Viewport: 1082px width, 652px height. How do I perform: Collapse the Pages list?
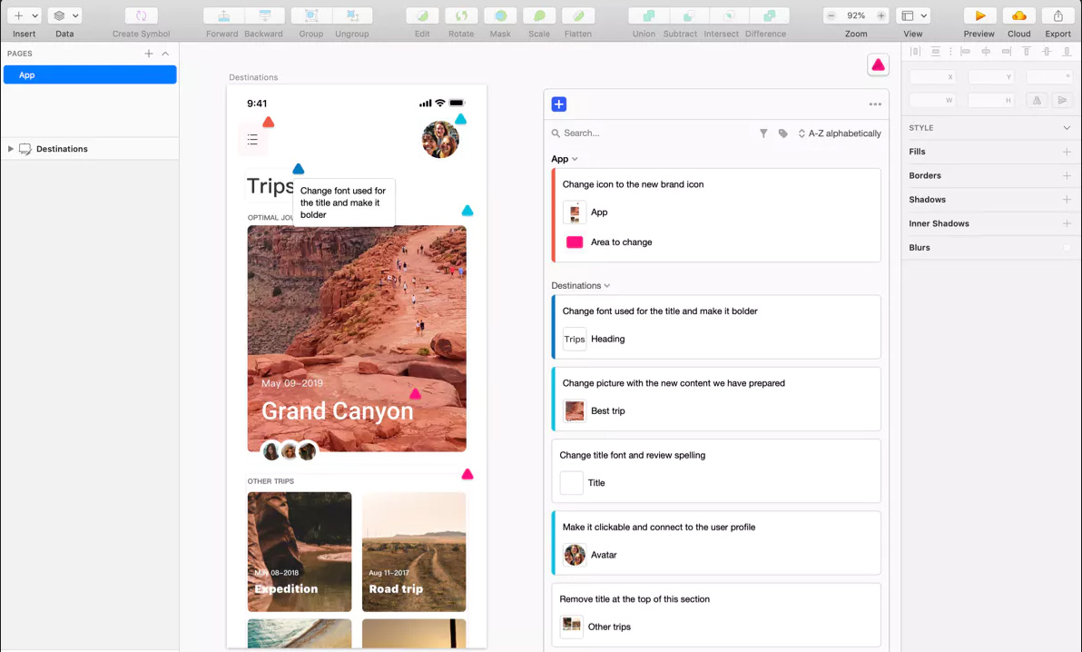coord(165,54)
